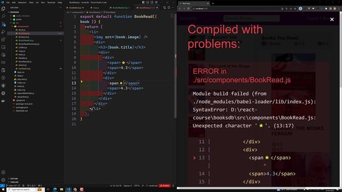The width and height of the screenshot is (342, 192).
Task: Open the Manage gear in VS Code
Action: point(3,180)
